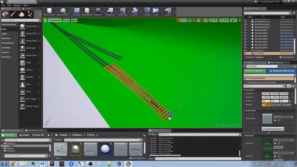Viewport: 297px width, 167px height.
Task: Click the Import button
Action: point(24,135)
